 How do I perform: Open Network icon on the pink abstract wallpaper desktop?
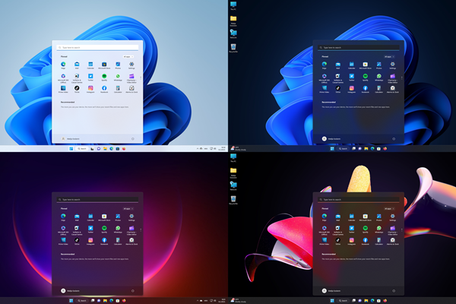pyautogui.click(x=233, y=185)
